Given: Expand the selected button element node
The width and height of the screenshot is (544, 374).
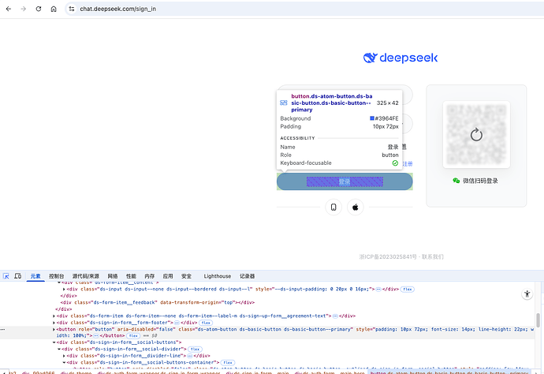Looking at the screenshot, I should point(54,329).
